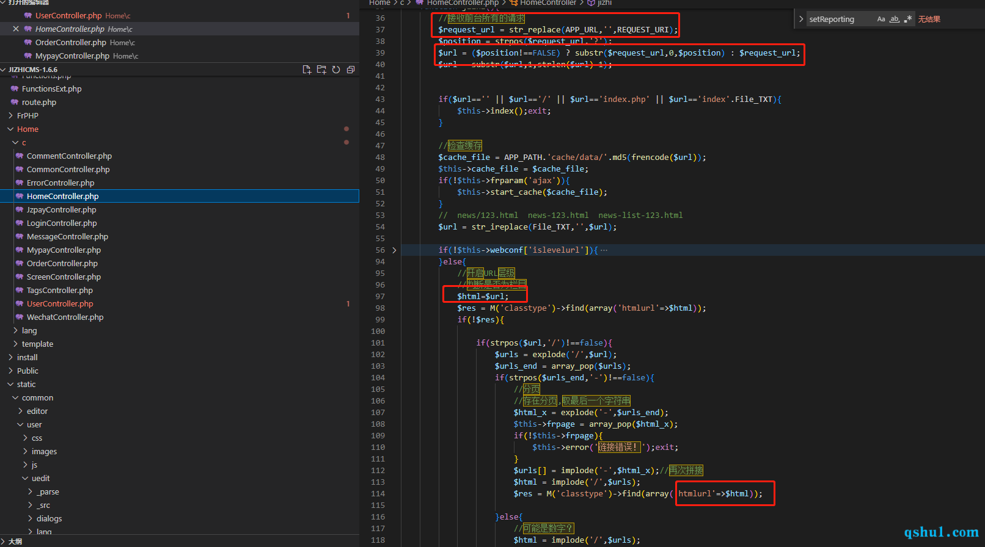
Task: Click the New File icon in explorer header
Action: [x=307, y=70]
